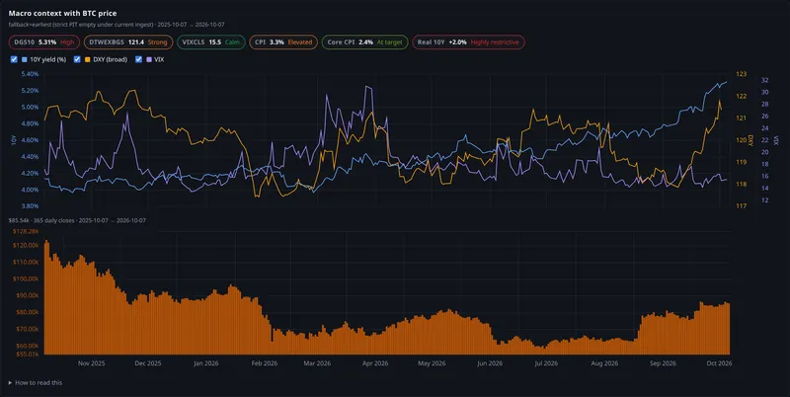Viewport: 790px width, 397px height.
Task: Select the DTWEXBGS 121.4 Strong pill
Action: tap(128, 42)
